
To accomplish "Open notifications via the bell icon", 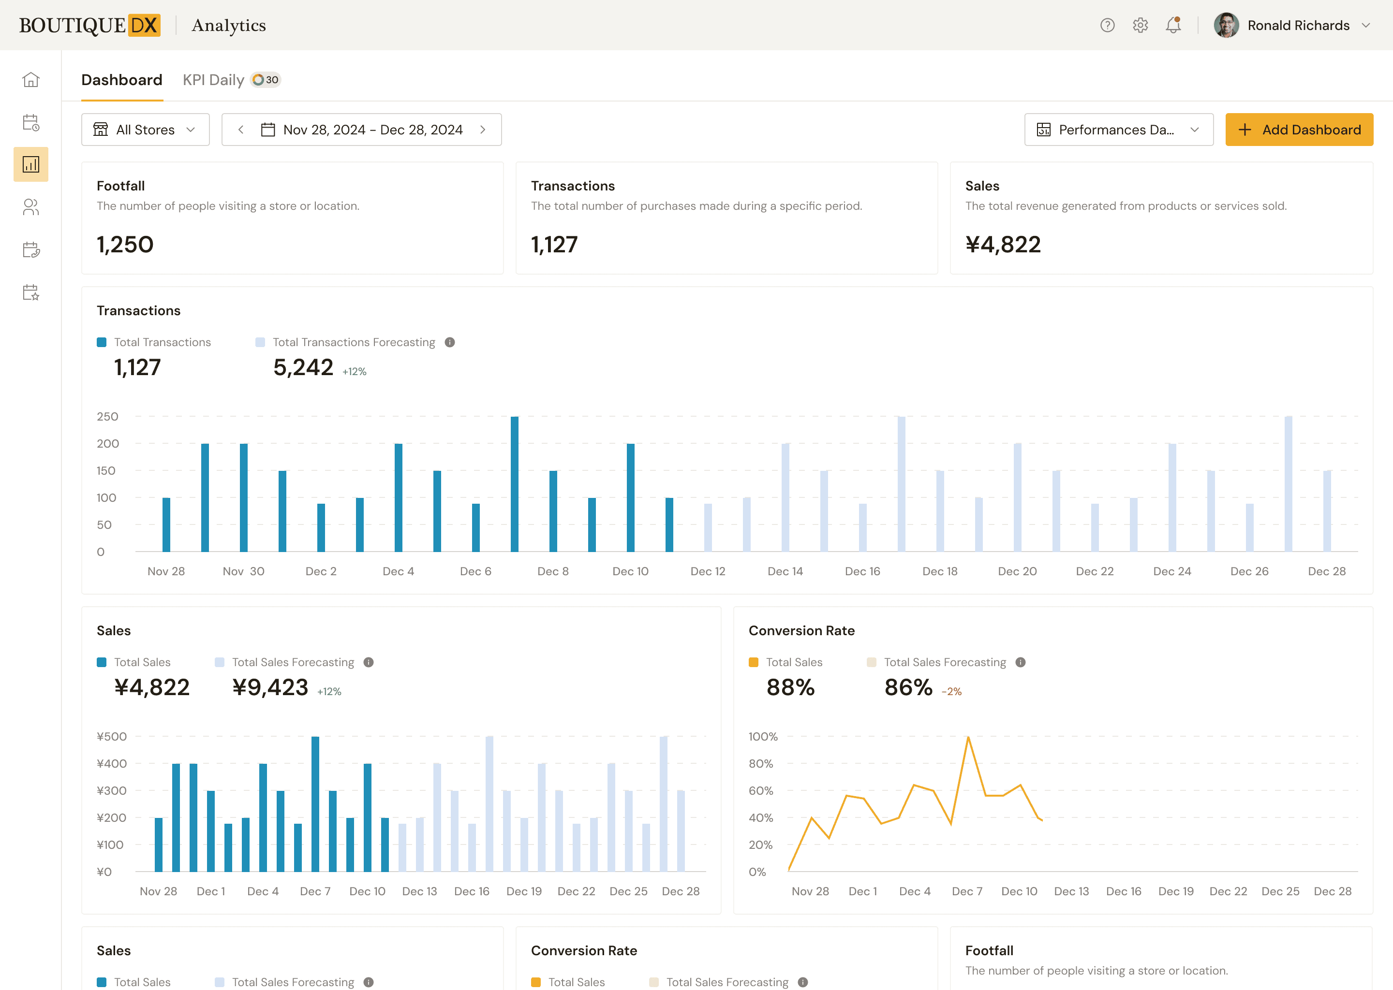I will 1172,25.
